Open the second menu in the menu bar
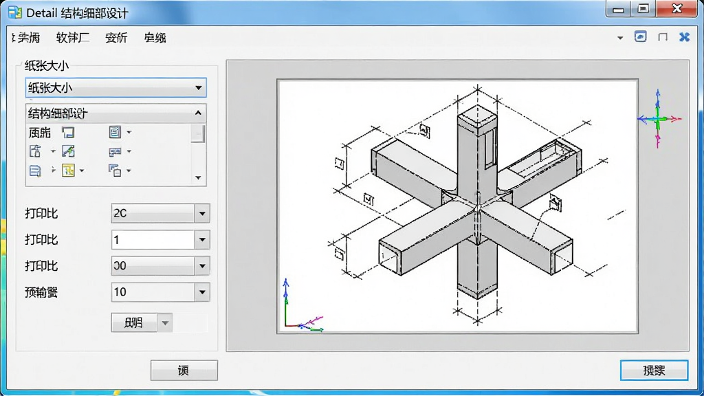 [73, 38]
